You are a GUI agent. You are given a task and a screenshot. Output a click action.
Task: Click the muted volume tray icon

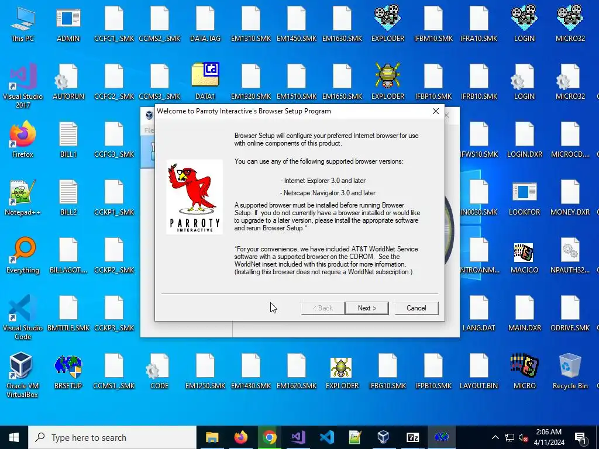[523, 437]
